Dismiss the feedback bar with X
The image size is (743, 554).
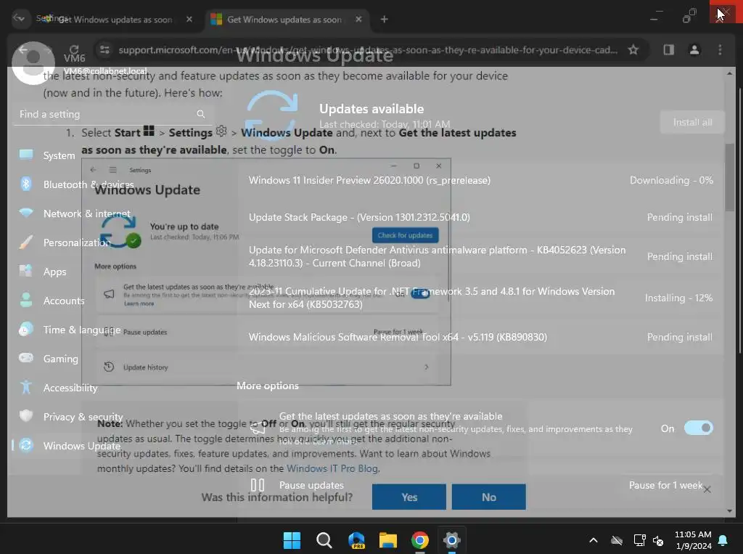707,489
